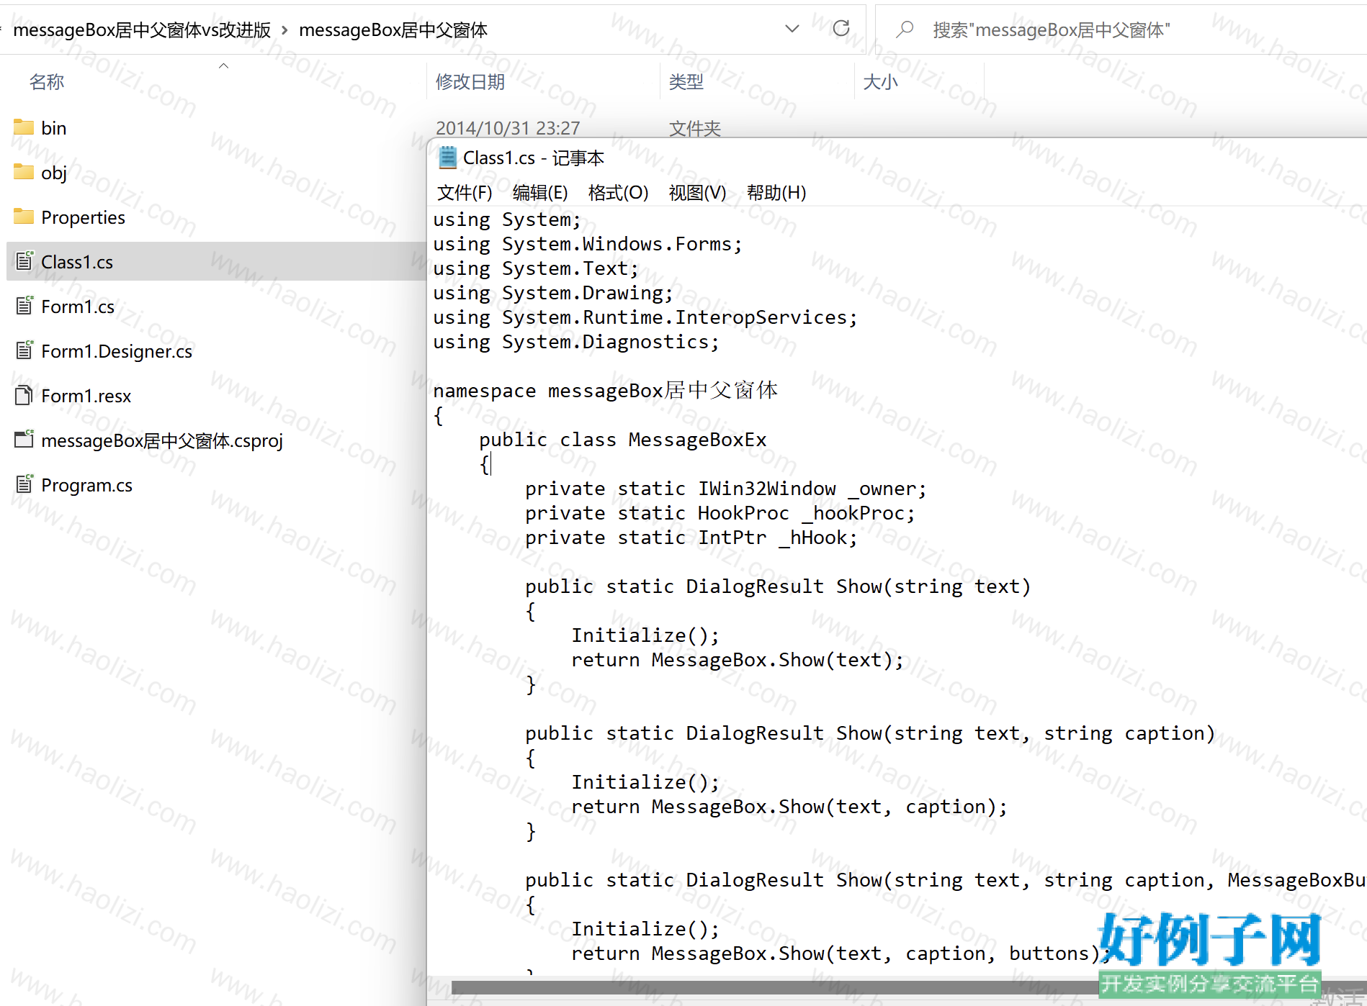Click 'private static IWin32Window _owner;' line
Screen dimensions: 1367x1006
coord(726,489)
